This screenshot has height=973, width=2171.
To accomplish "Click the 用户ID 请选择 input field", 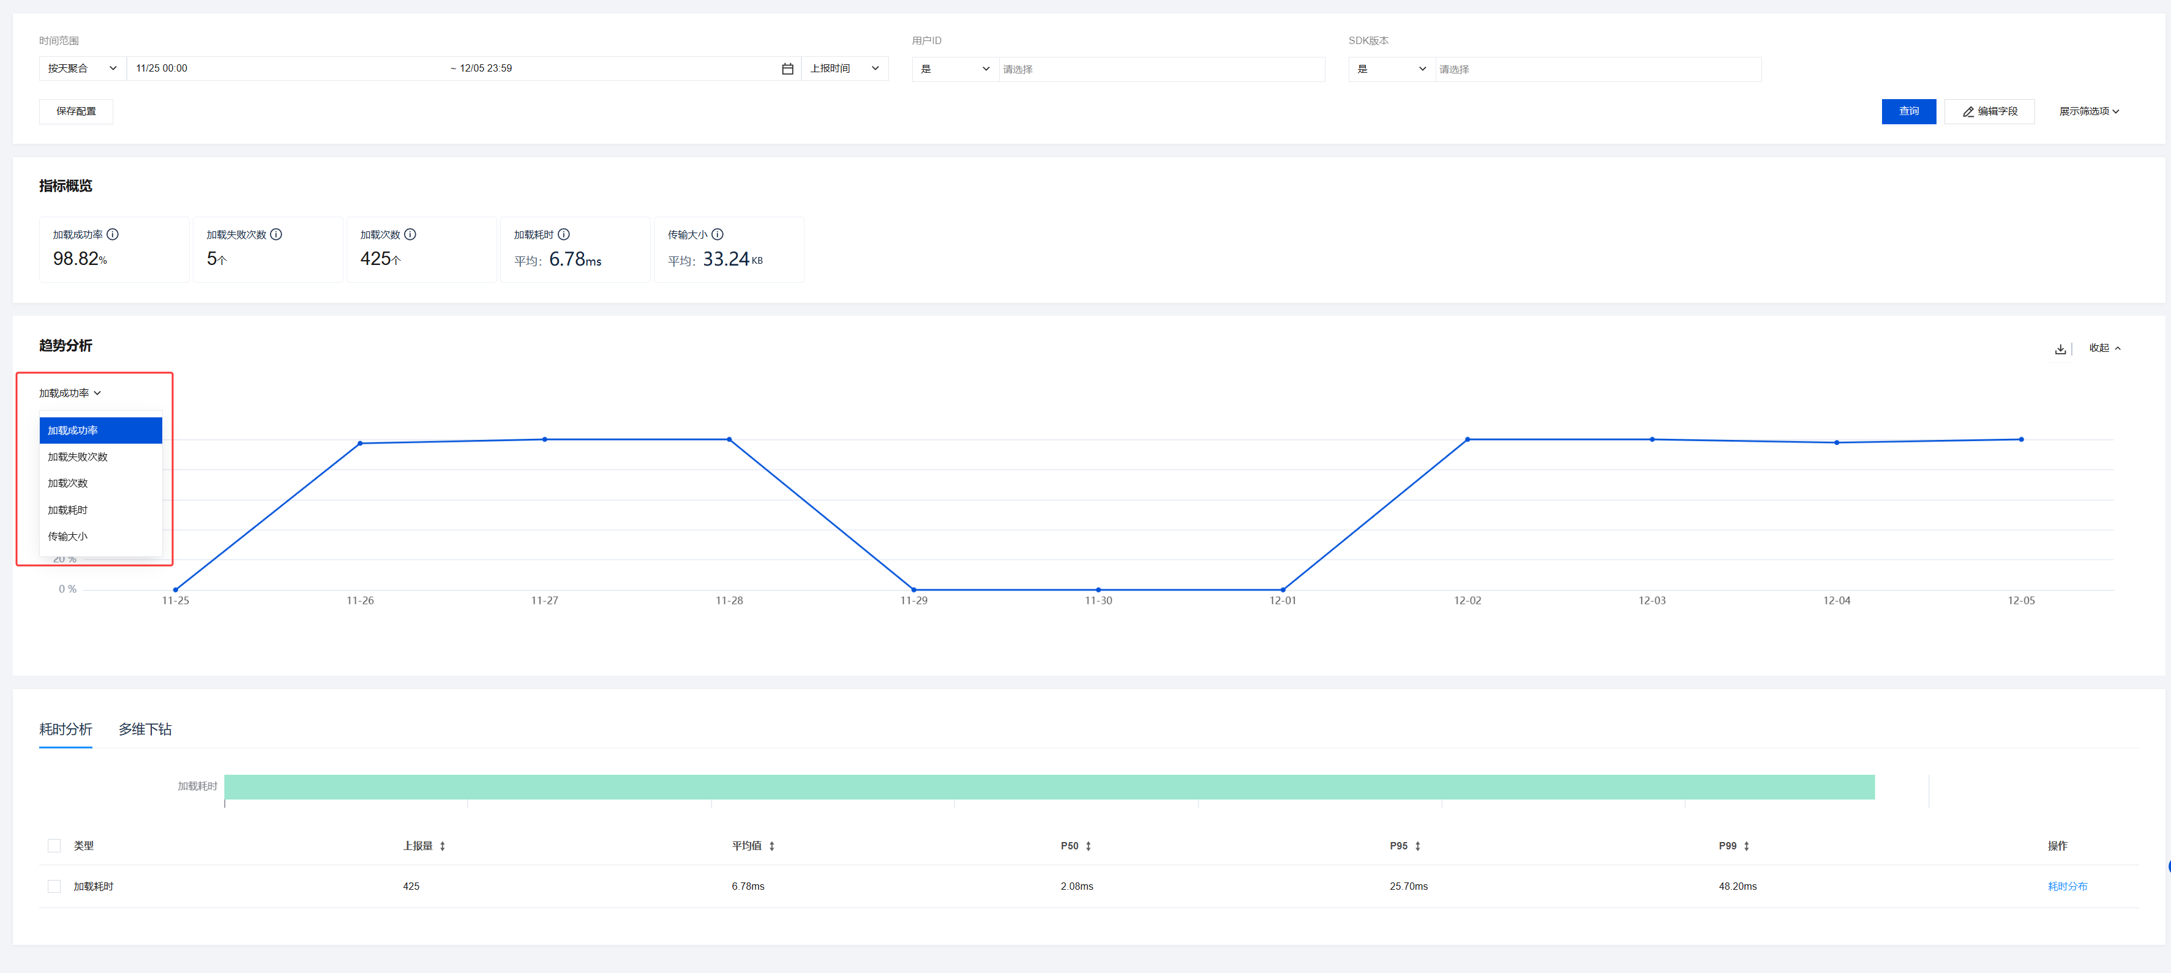I will coord(1161,69).
